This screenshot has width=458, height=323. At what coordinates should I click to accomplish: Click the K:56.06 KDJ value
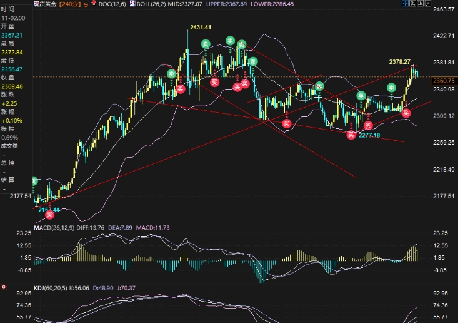tap(79, 288)
